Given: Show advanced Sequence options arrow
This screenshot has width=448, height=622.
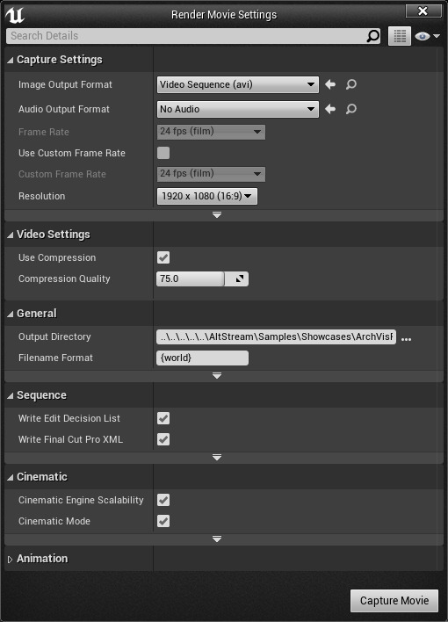Looking at the screenshot, I should click(217, 458).
